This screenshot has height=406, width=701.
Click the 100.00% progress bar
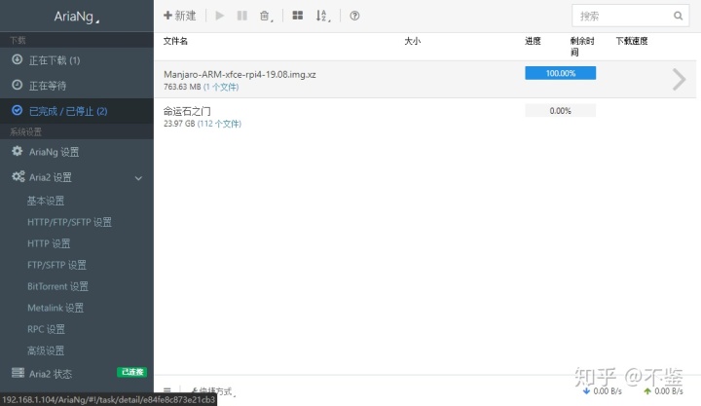[x=560, y=73]
